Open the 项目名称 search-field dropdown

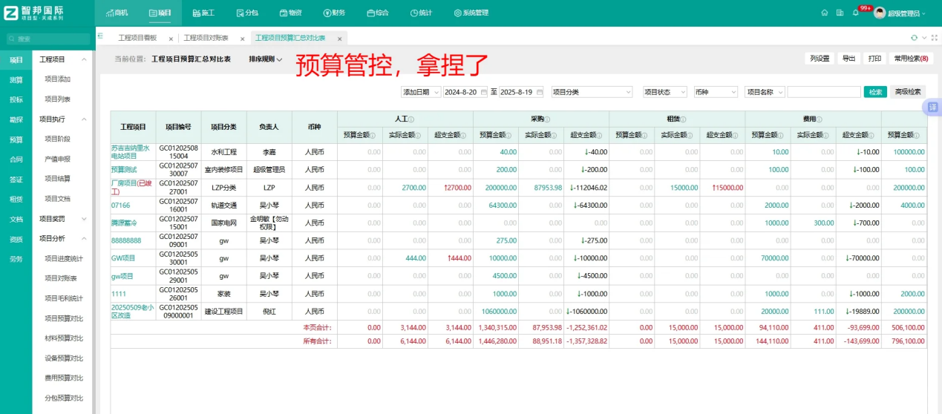[x=765, y=92]
